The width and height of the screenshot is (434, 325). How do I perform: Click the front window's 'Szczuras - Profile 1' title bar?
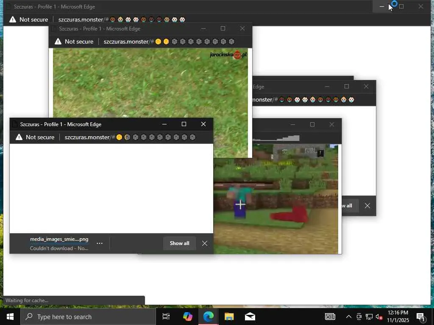[61, 124]
